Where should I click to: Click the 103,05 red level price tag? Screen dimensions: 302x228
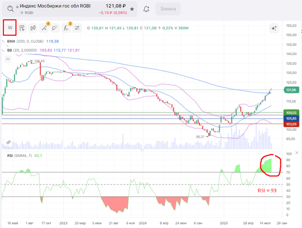click(x=290, y=124)
